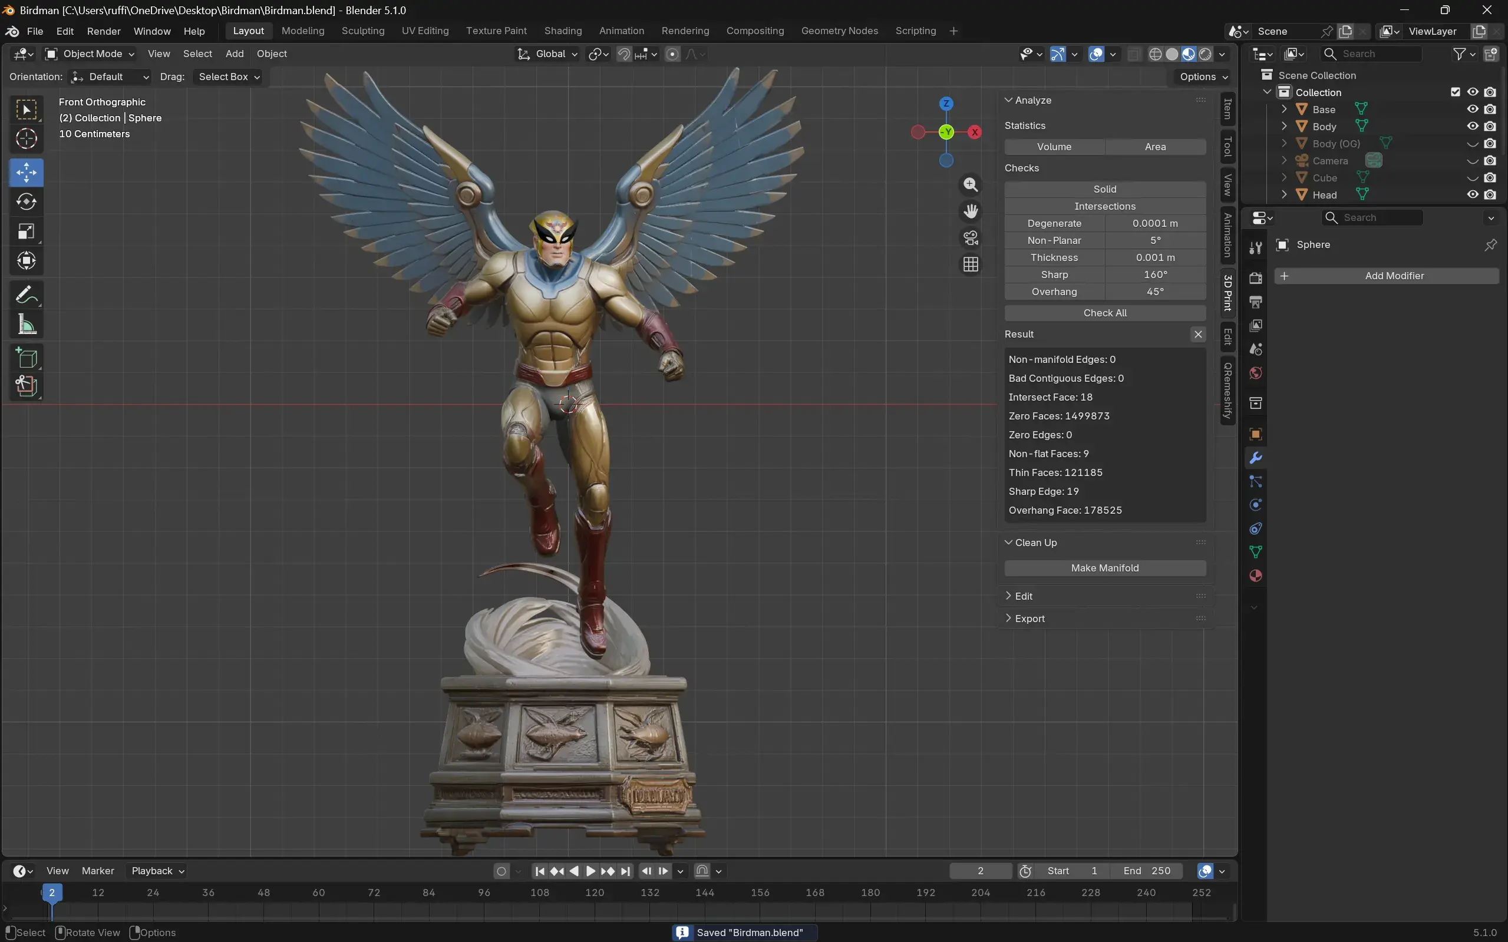This screenshot has height=942, width=1508.
Task: Adjust the Sharp angle value field
Action: coord(1155,275)
